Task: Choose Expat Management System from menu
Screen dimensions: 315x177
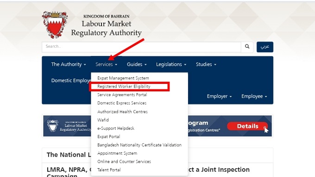Action: [123, 78]
